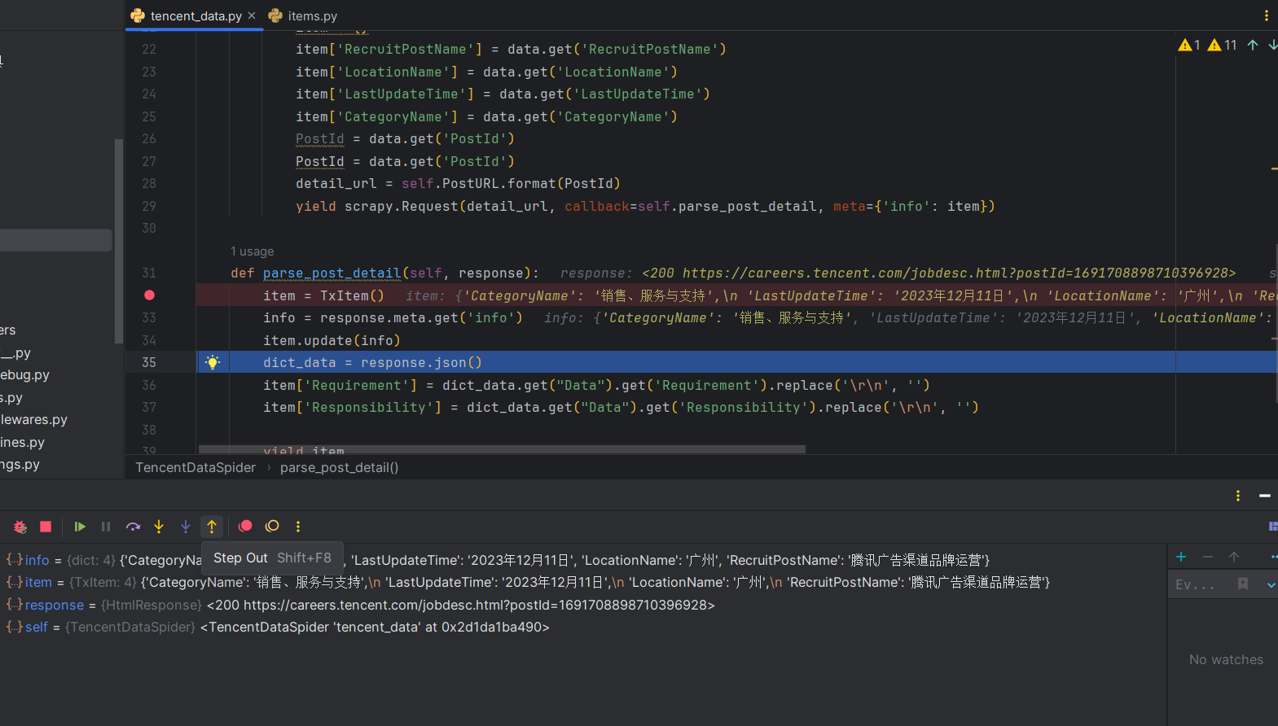Step out of the current function
Image resolution: width=1278 pixels, height=726 pixels.
tap(212, 527)
